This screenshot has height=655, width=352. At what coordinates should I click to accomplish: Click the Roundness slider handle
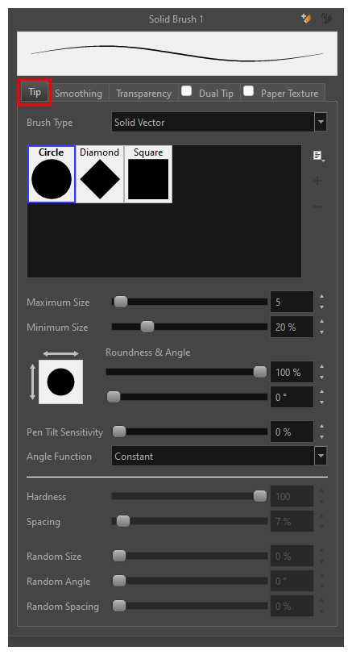click(x=260, y=372)
